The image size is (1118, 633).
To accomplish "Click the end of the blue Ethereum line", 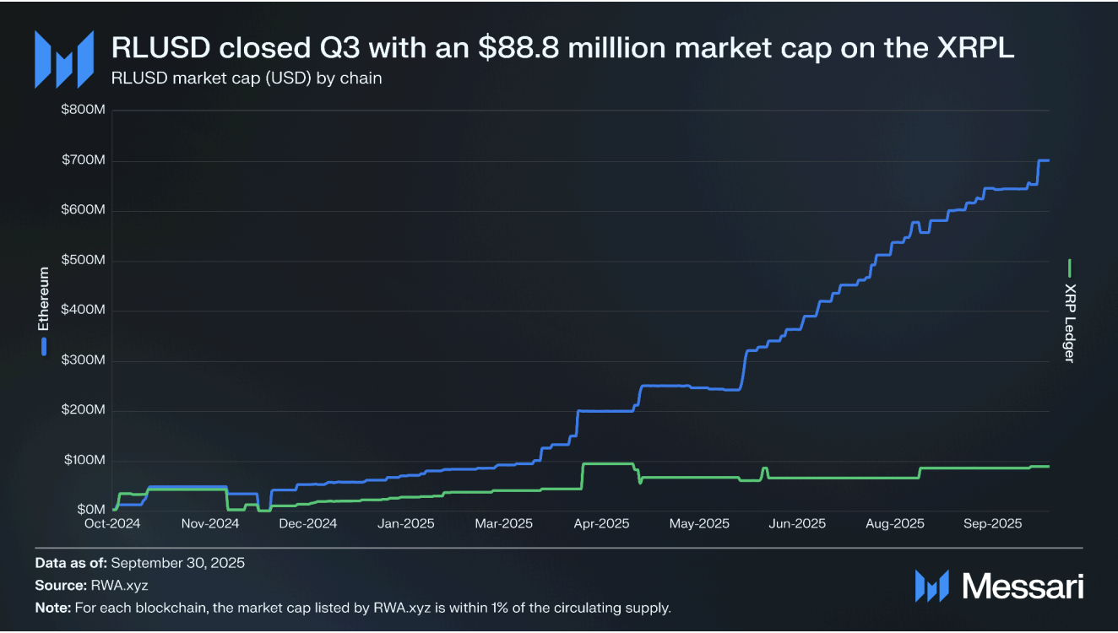I will [1049, 160].
